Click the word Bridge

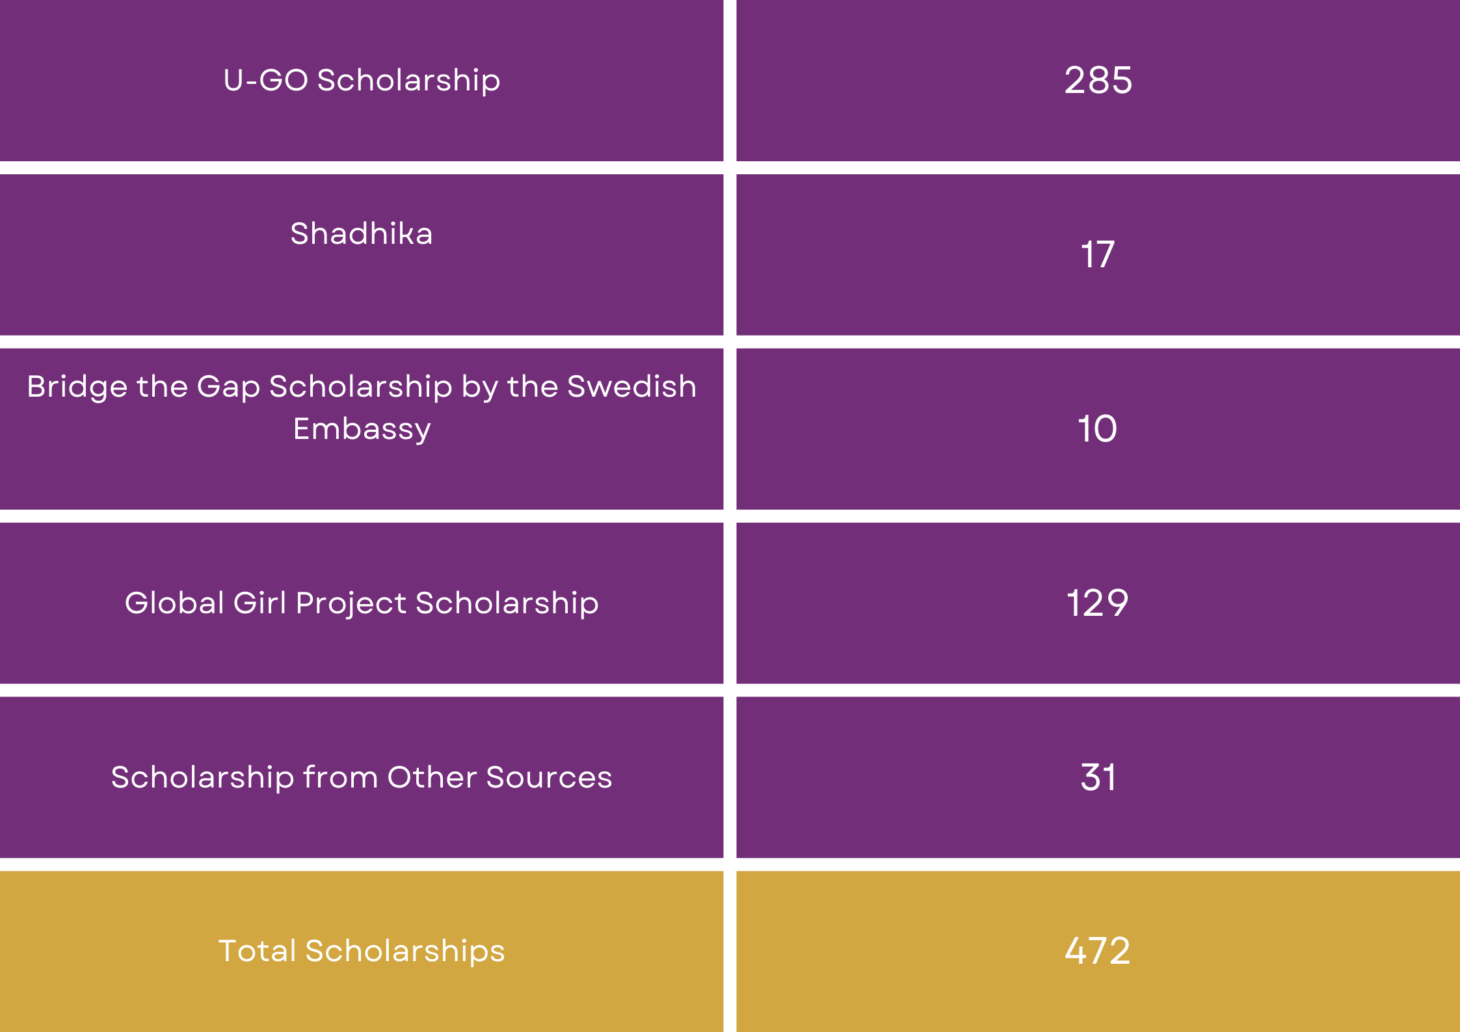[x=77, y=388]
